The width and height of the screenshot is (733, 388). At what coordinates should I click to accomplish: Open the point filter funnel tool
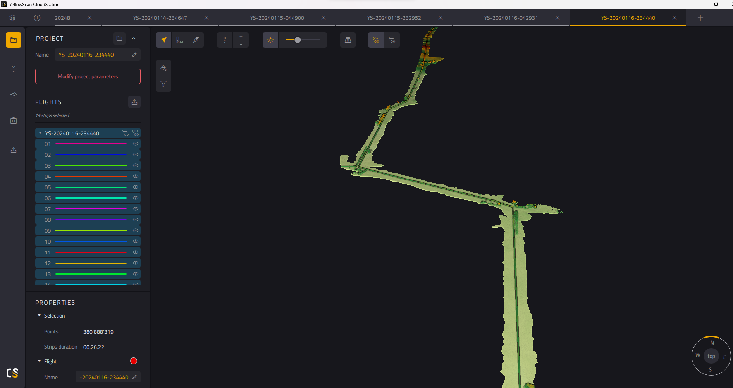[163, 84]
